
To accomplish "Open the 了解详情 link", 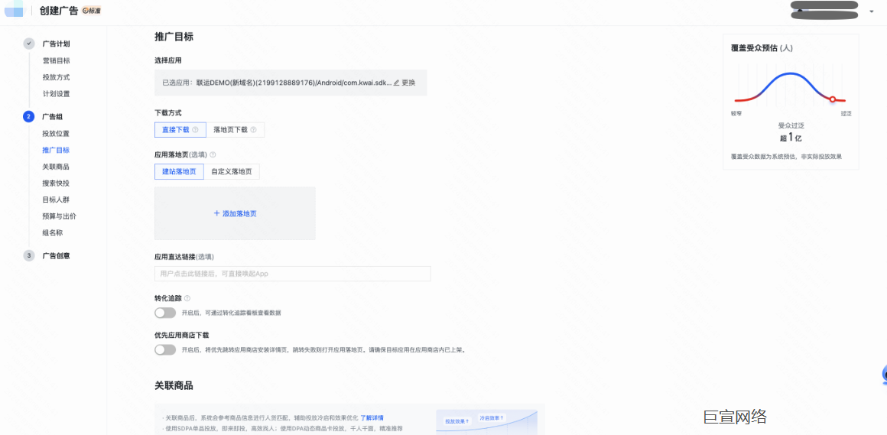I will (x=372, y=418).
